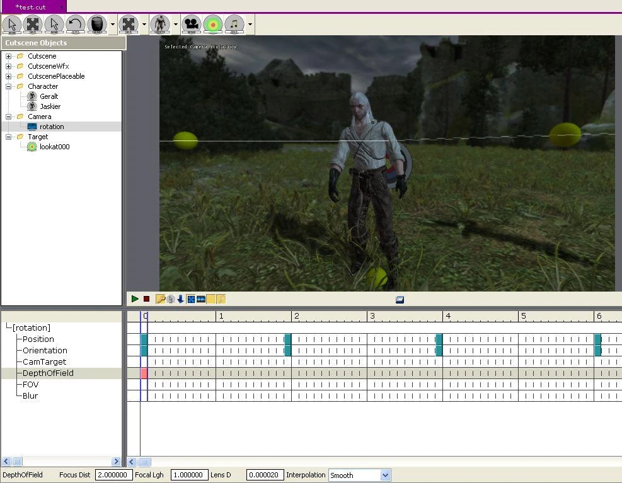The height and width of the screenshot is (483, 622).
Task: Click the movie camera toolbar icon
Action: click(x=192, y=24)
